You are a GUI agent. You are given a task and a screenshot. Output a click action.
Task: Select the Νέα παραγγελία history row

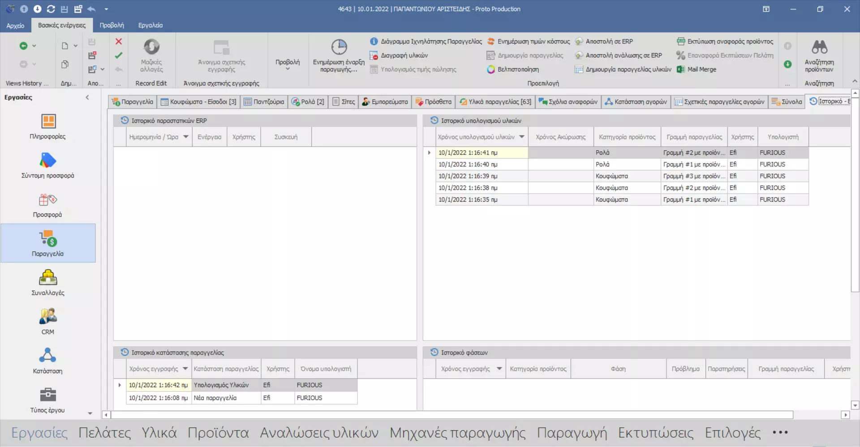pyautogui.click(x=215, y=398)
